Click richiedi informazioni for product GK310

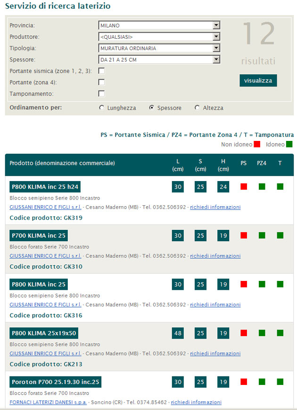click(215, 256)
